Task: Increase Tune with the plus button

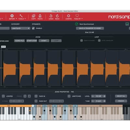Action: [x=104, y=101]
